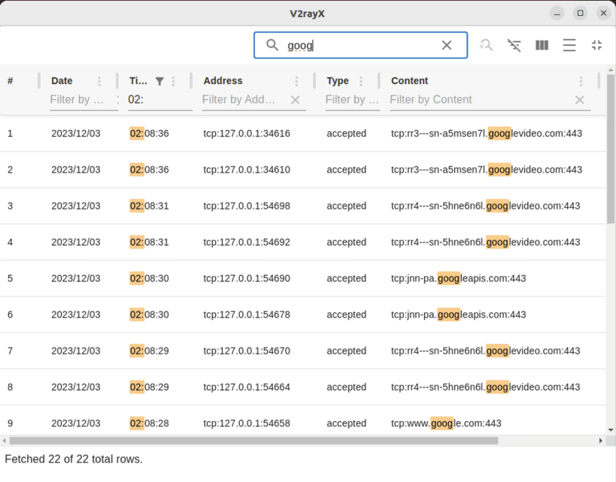Open the Time column options menu
Viewport: 616px width, 482px height.
pyautogui.click(x=173, y=81)
